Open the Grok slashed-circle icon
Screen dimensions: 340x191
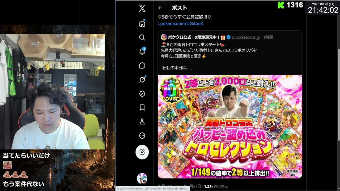(x=142, y=79)
